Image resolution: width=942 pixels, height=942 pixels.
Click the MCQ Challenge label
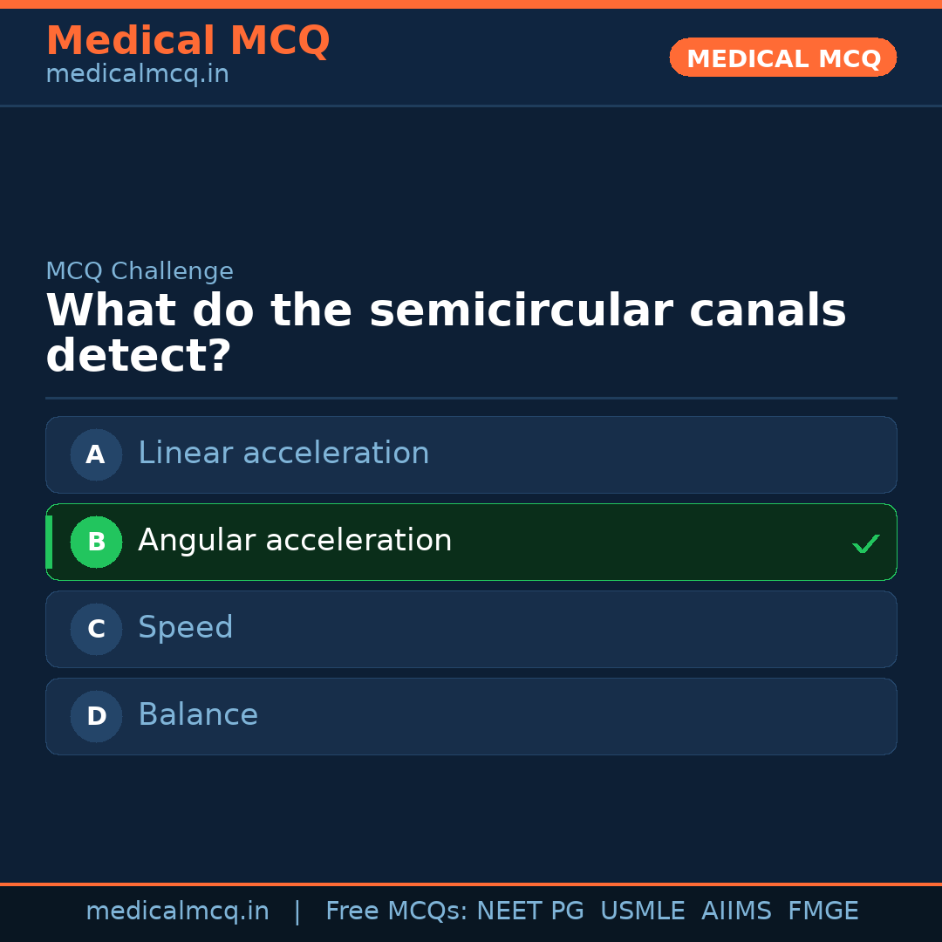click(x=140, y=271)
